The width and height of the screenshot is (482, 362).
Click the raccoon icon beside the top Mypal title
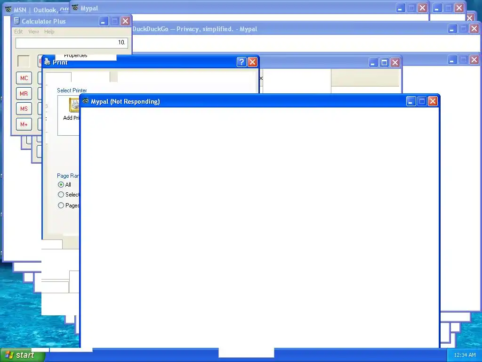tap(75, 8)
